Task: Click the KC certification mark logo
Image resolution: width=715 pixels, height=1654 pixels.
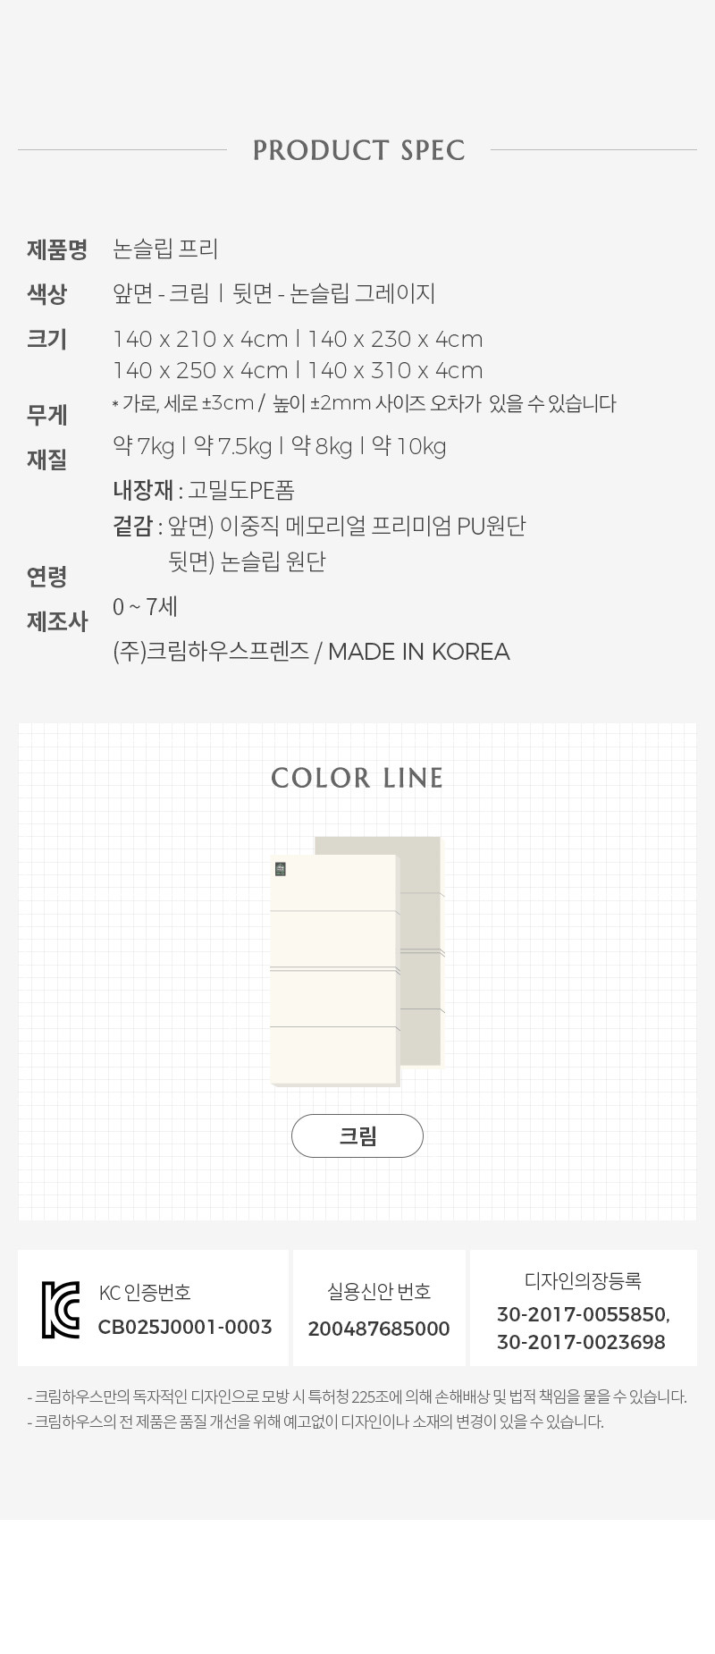Action: click(x=61, y=1310)
